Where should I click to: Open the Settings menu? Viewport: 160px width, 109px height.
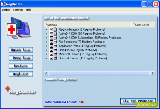(18, 10)
